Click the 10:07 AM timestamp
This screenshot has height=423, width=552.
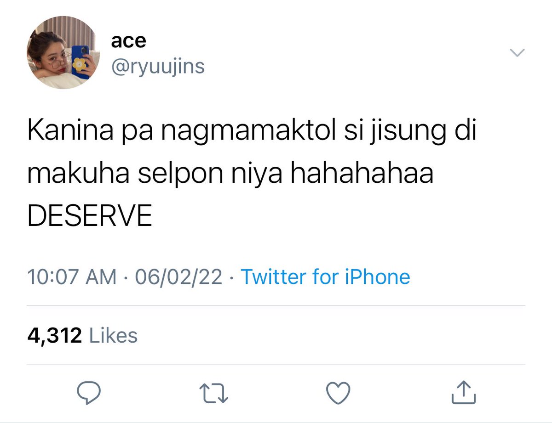[72, 277]
